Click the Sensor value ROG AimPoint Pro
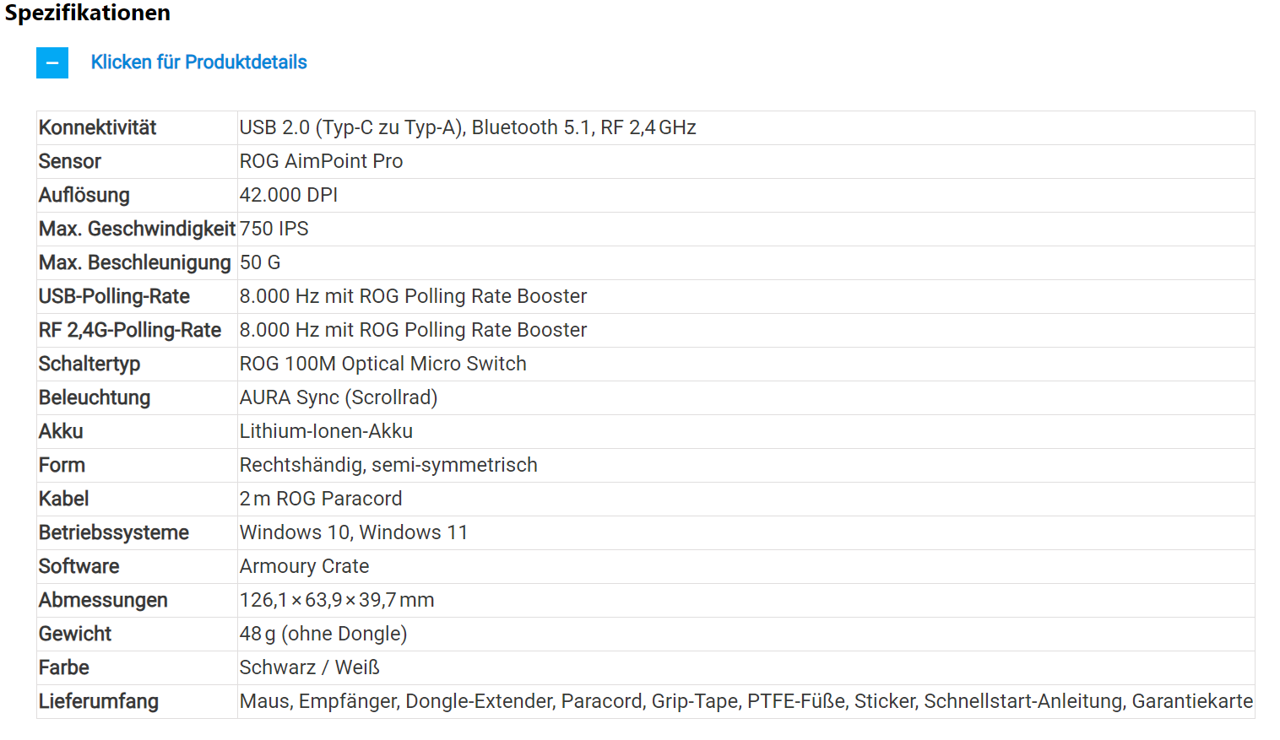The image size is (1280, 740). pos(321,161)
